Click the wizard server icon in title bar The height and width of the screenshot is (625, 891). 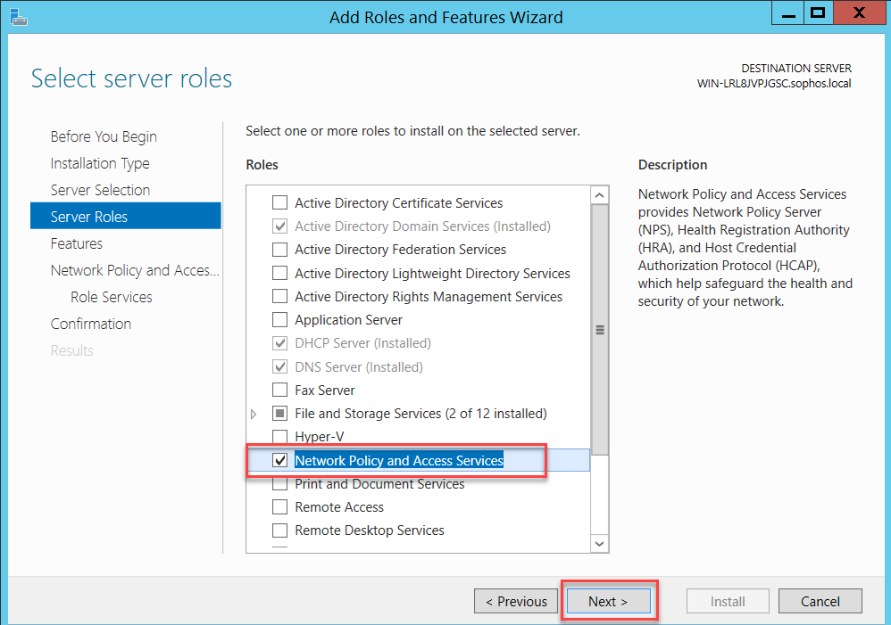(19, 17)
